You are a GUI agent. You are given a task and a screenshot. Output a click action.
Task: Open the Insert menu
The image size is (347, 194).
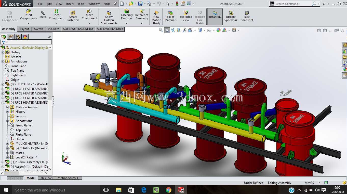click(70, 4)
